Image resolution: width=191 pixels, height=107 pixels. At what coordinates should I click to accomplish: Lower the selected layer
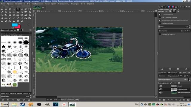point(172,100)
